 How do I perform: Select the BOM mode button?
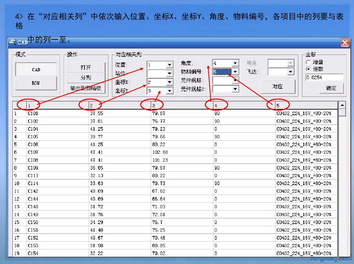point(36,83)
